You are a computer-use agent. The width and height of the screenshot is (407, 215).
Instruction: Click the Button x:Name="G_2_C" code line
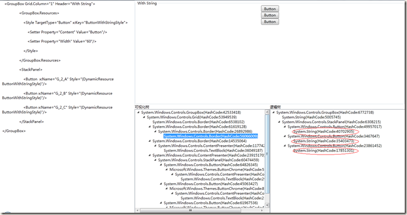(57, 110)
